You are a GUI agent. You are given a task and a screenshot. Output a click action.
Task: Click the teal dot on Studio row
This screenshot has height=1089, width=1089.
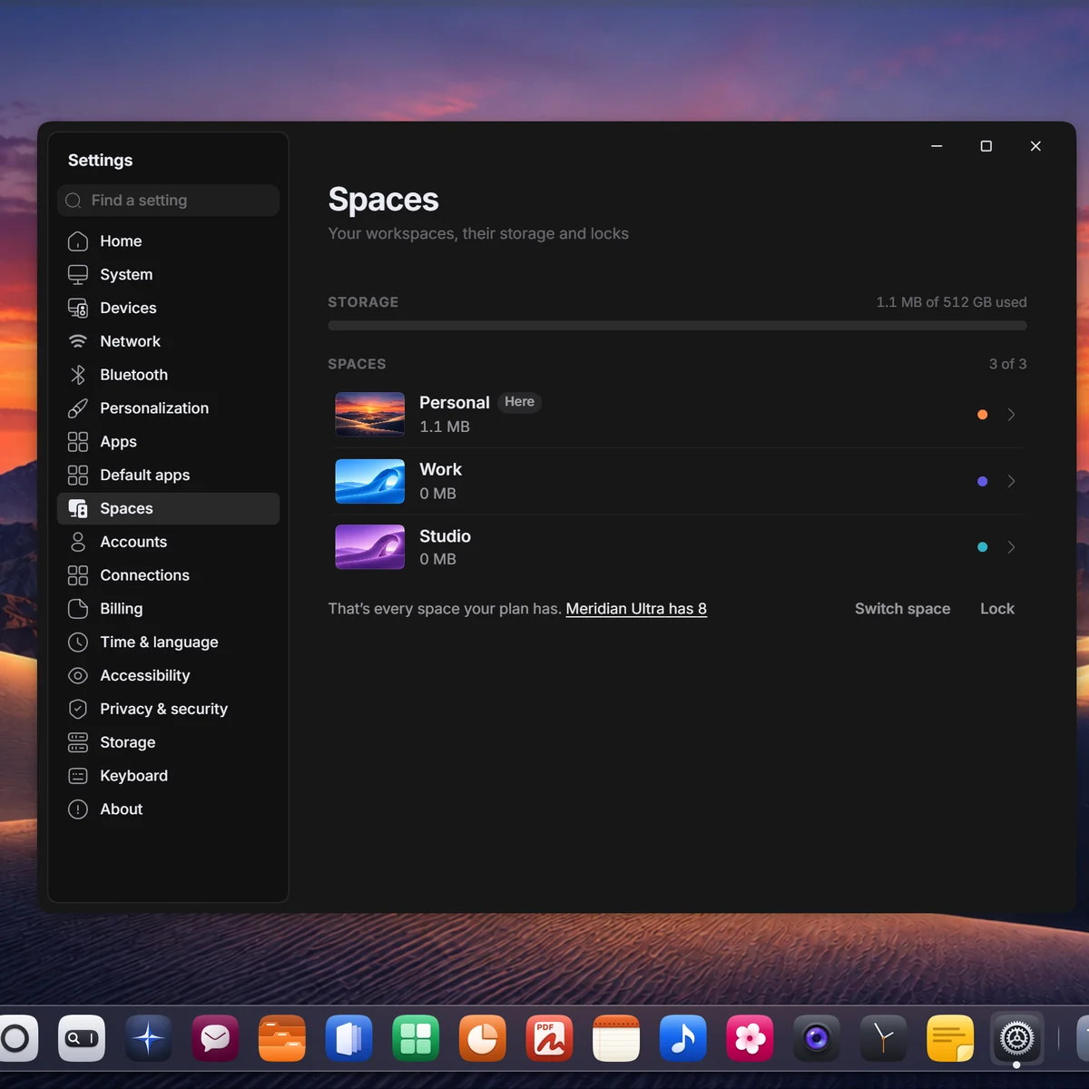[982, 547]
